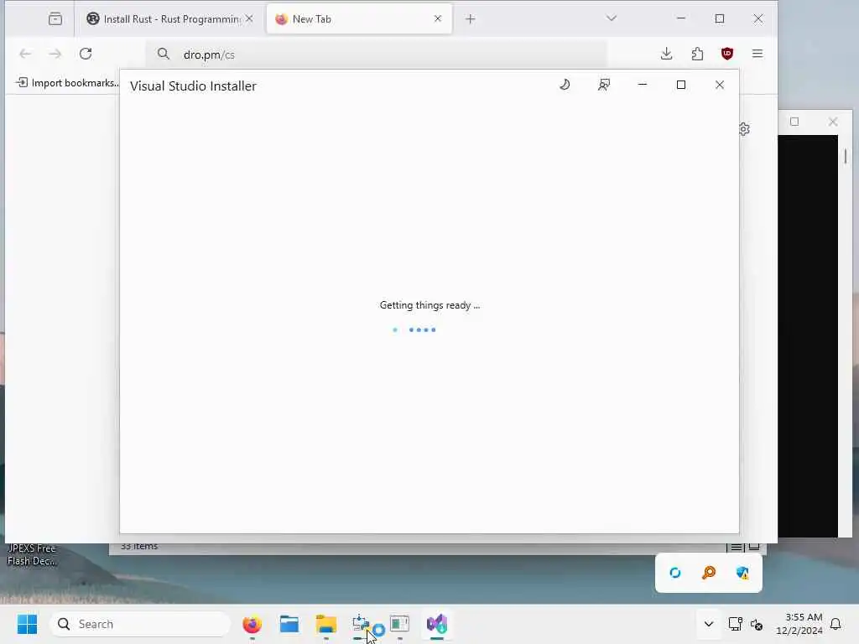The height and width of the screenshot is (644, 859).
Task: Close the Firefox window
Action: 758,18
